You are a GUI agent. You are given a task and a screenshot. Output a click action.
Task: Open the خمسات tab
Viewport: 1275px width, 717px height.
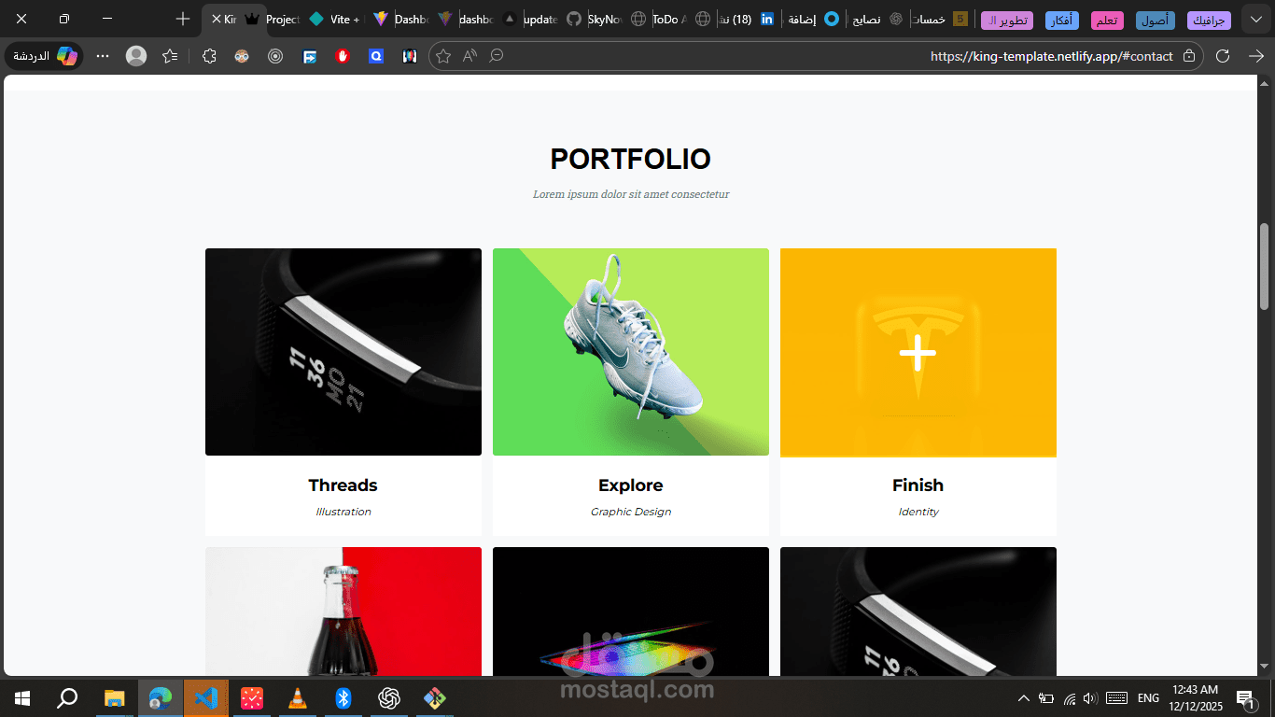(942, 19)
